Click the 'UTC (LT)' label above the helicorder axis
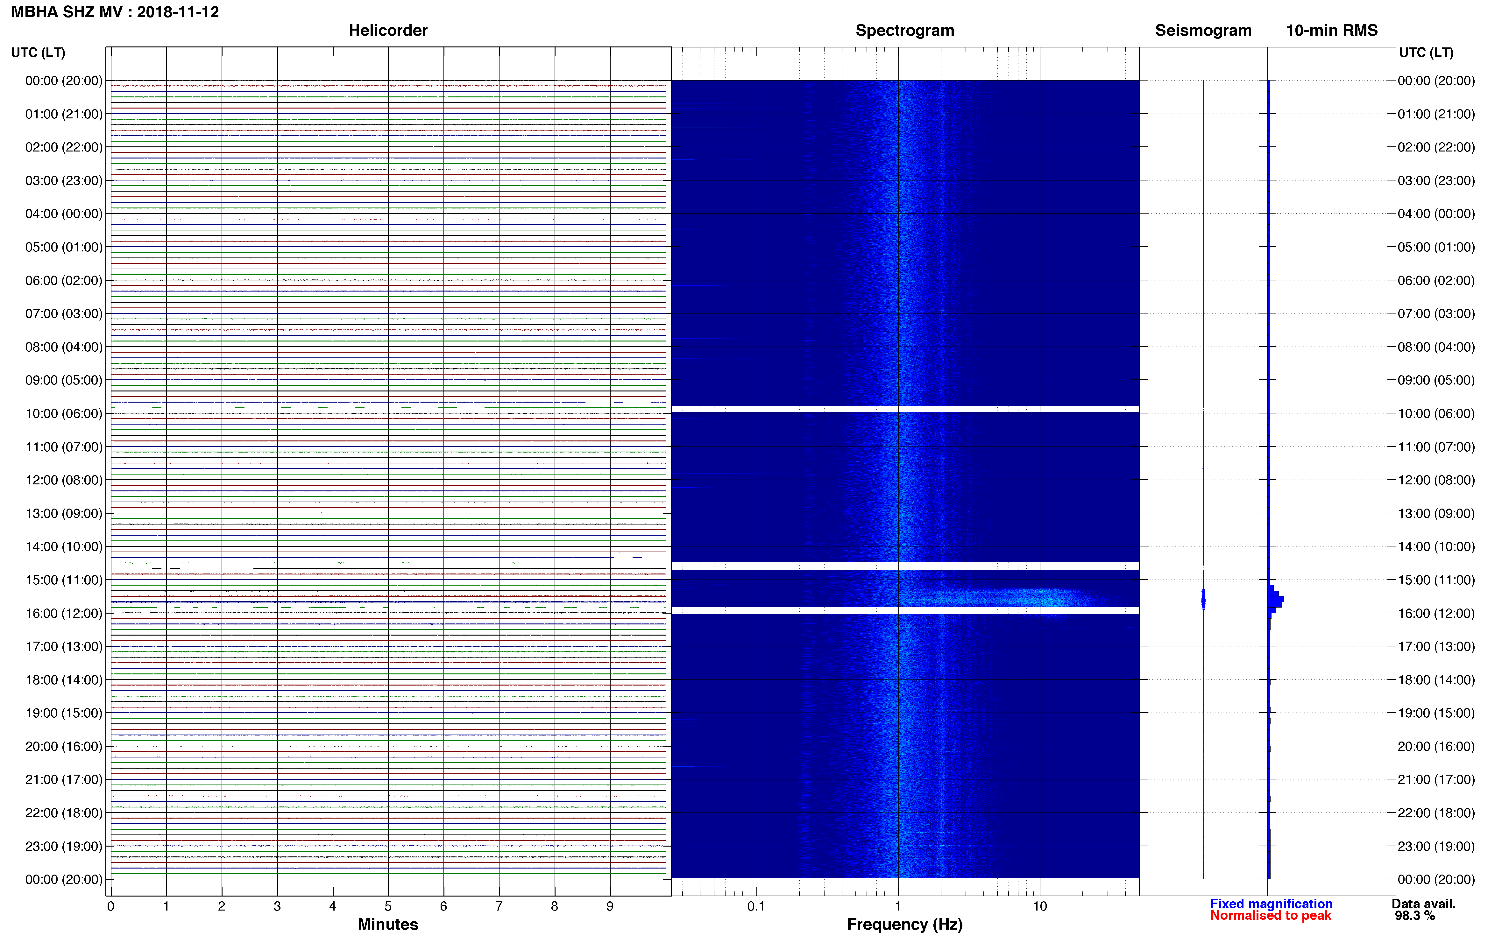 [x=38, y=53]
